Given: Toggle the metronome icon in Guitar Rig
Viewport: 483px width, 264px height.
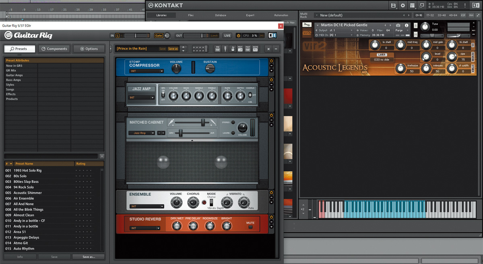Looking at the screenshot, I should (232, 49).
